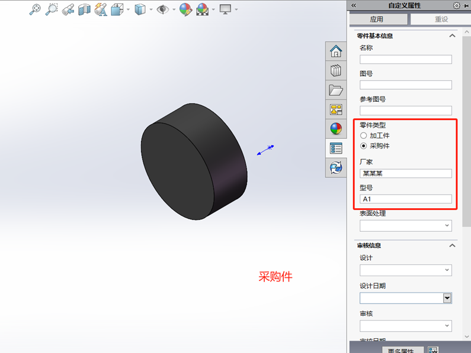Toggle the Hide/Show Items eye icon
The width and height of the screenshot is (471, 353).
tap(162, 9)
